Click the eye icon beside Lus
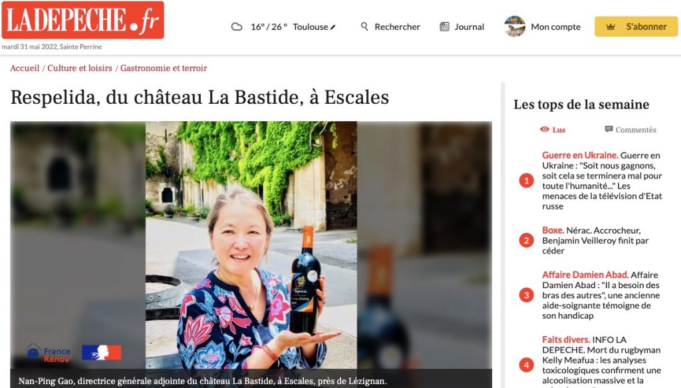Image resolution: width=681 pixels, height=388 pixels. 545,129
